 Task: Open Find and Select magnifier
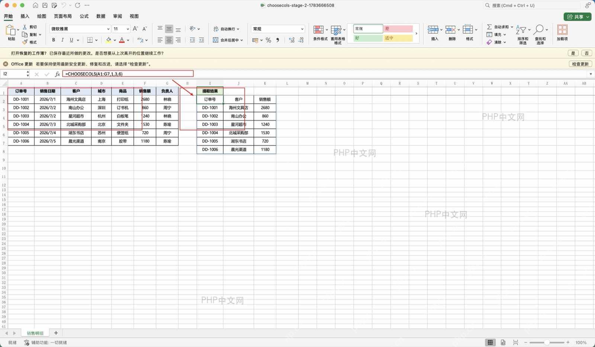[x=540, y=35]
